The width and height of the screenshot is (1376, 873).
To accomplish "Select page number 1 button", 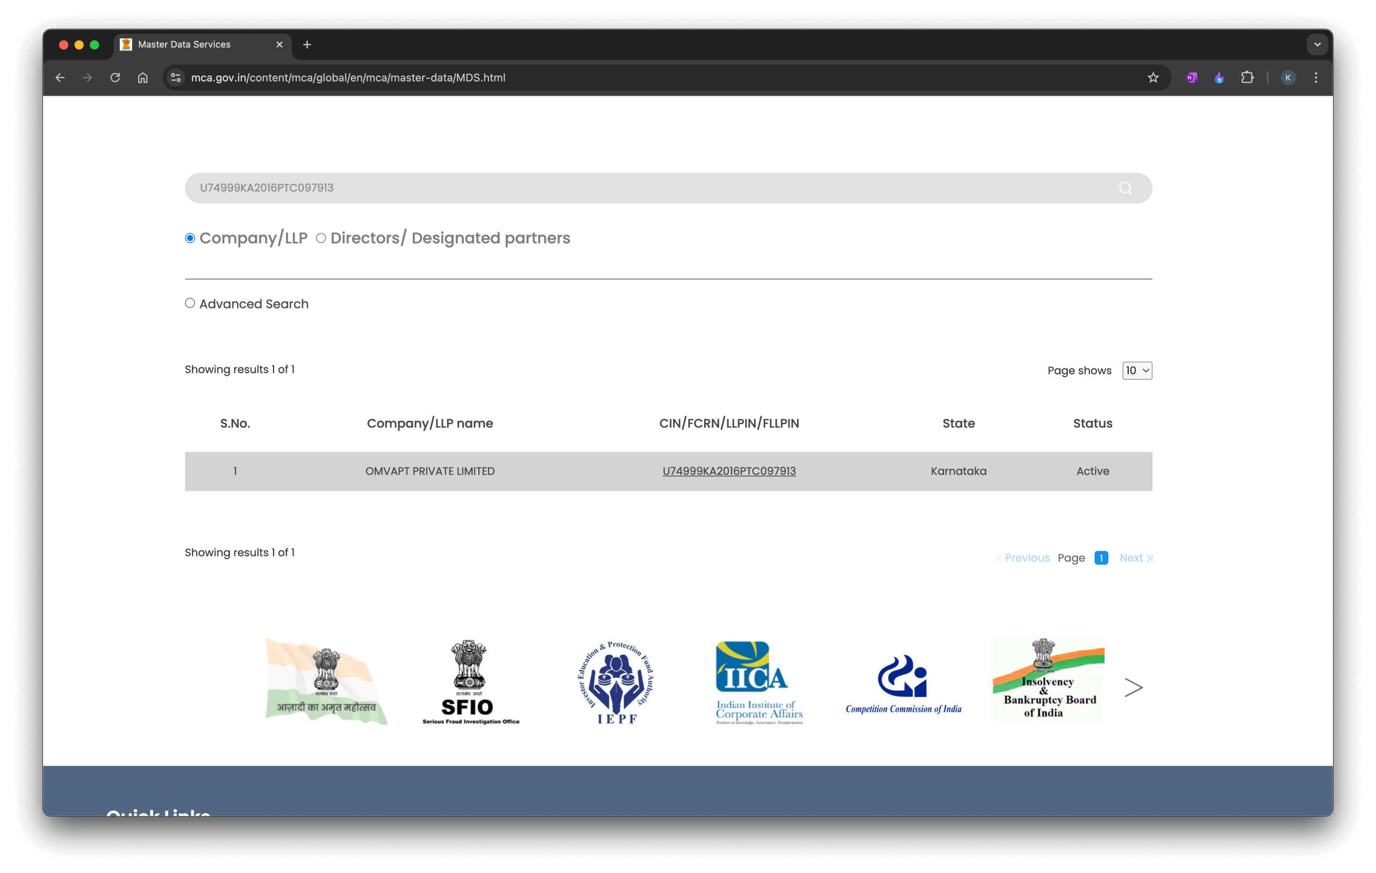I will [1101, 558].
